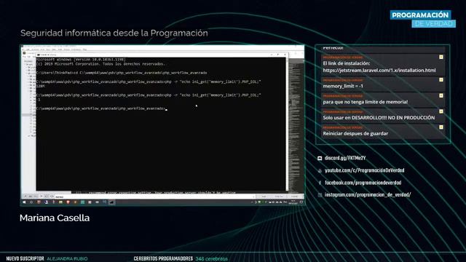Close the Command Prompt window
Viewport: 466px width, 262px height.
(x=285, y=55)
